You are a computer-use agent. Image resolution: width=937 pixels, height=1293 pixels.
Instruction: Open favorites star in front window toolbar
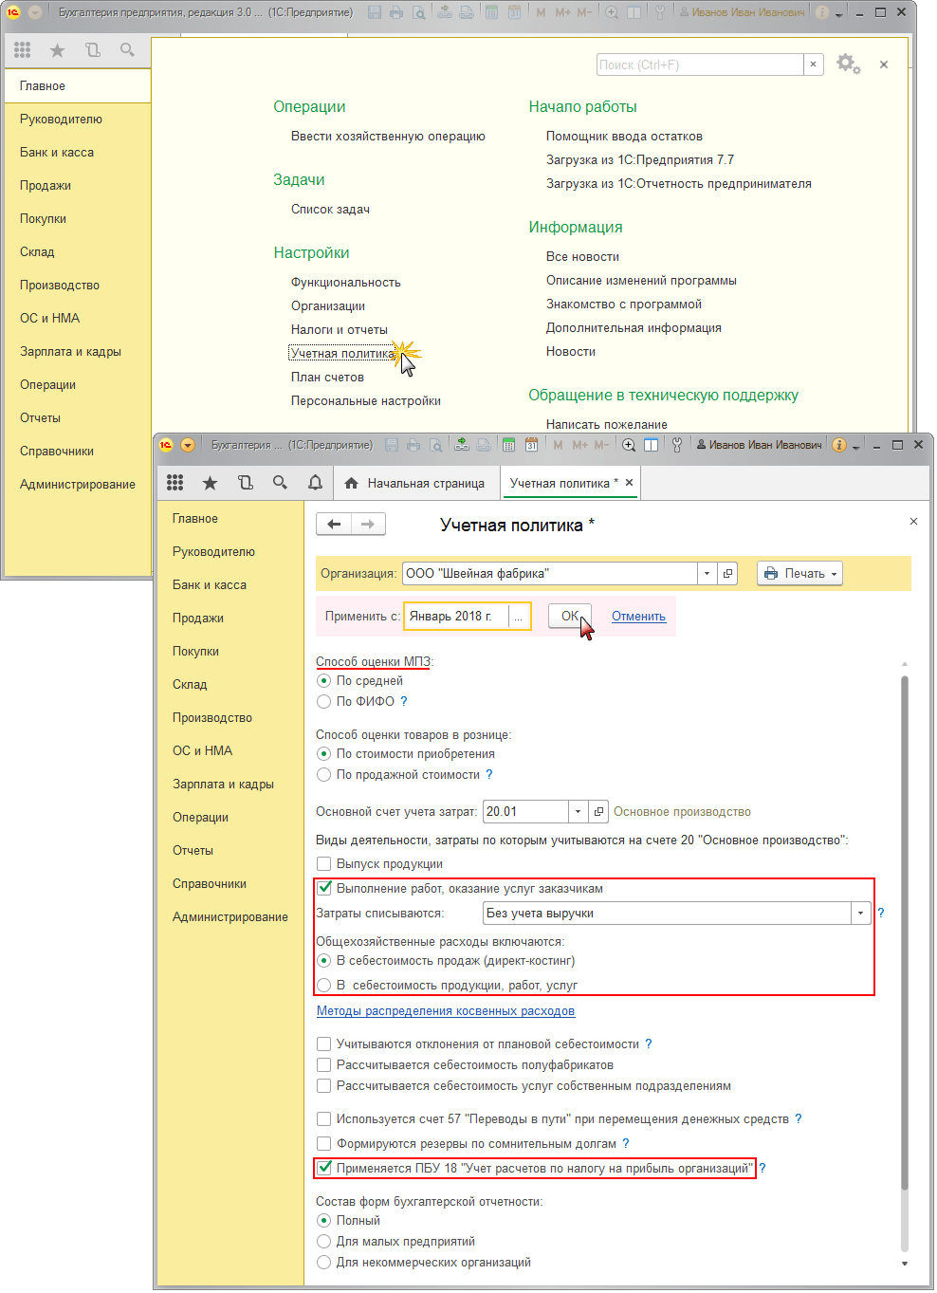210,483
